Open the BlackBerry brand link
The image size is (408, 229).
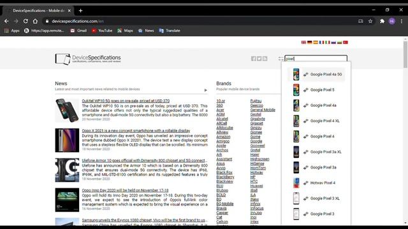(225, 177)
